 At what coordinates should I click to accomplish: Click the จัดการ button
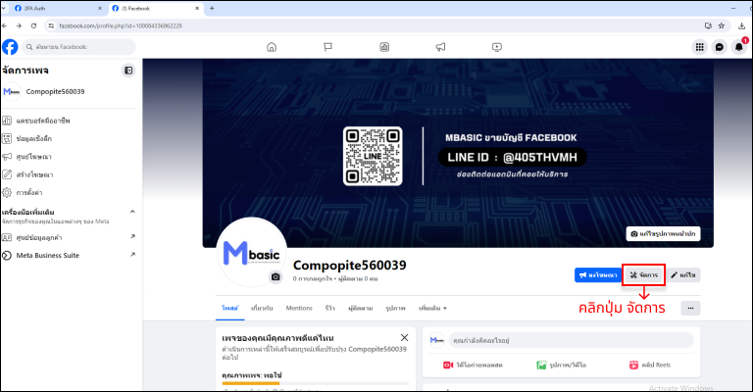click(x=644, y=275)
